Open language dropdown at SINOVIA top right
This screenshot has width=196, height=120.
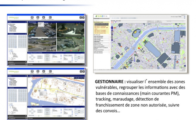pyautogui.click(x=182, y=17)
